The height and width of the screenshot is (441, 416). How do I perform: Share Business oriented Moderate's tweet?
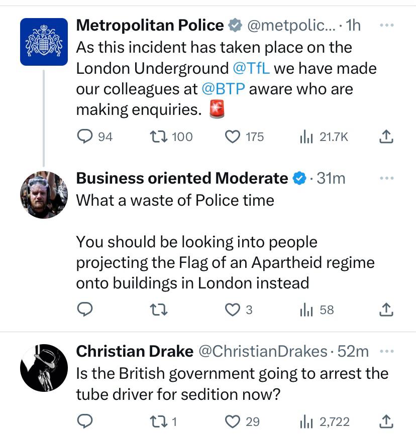385,310
